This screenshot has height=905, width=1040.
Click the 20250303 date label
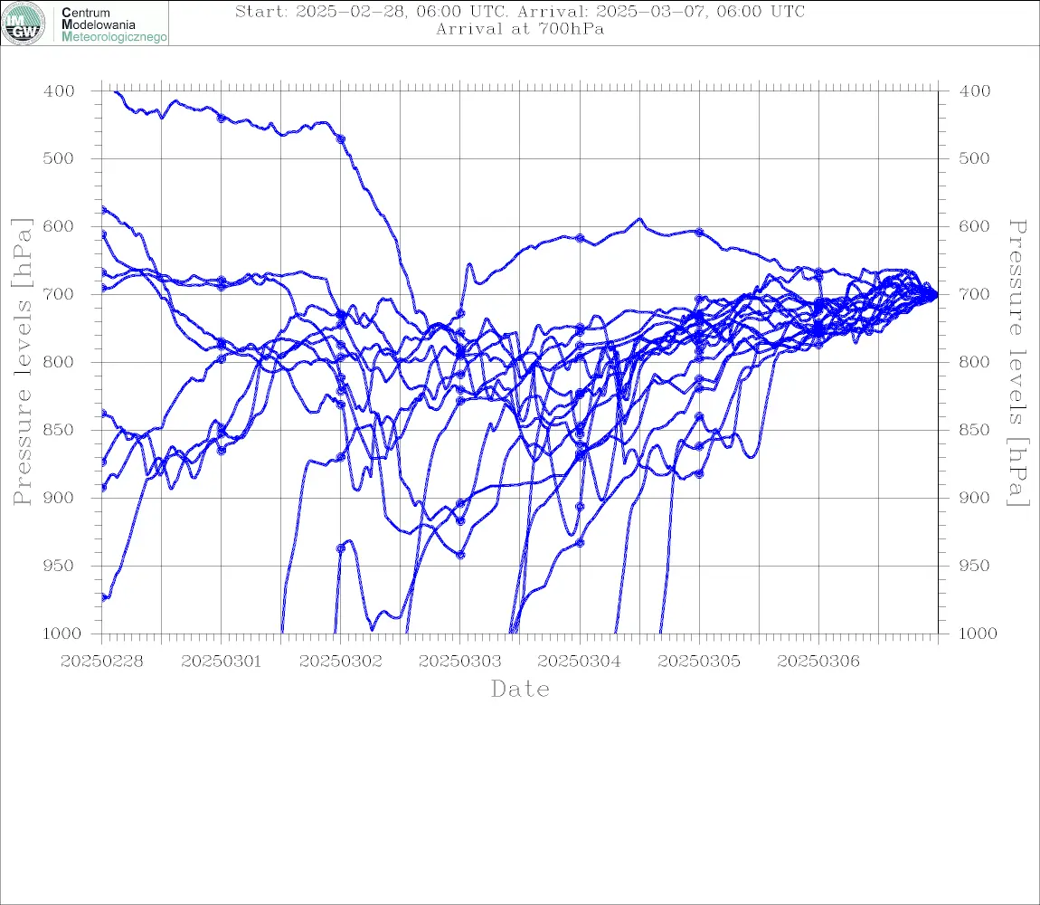[x=460, y=662]
